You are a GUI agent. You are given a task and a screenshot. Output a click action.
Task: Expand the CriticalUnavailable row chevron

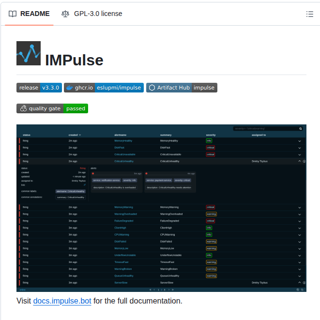coord(299,155)
